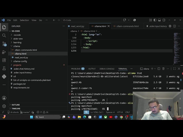Image resolution: width=183 pixels, height=137 pixels.
Task: Toggle bottom panel visibility
Action: coord(159,20)
